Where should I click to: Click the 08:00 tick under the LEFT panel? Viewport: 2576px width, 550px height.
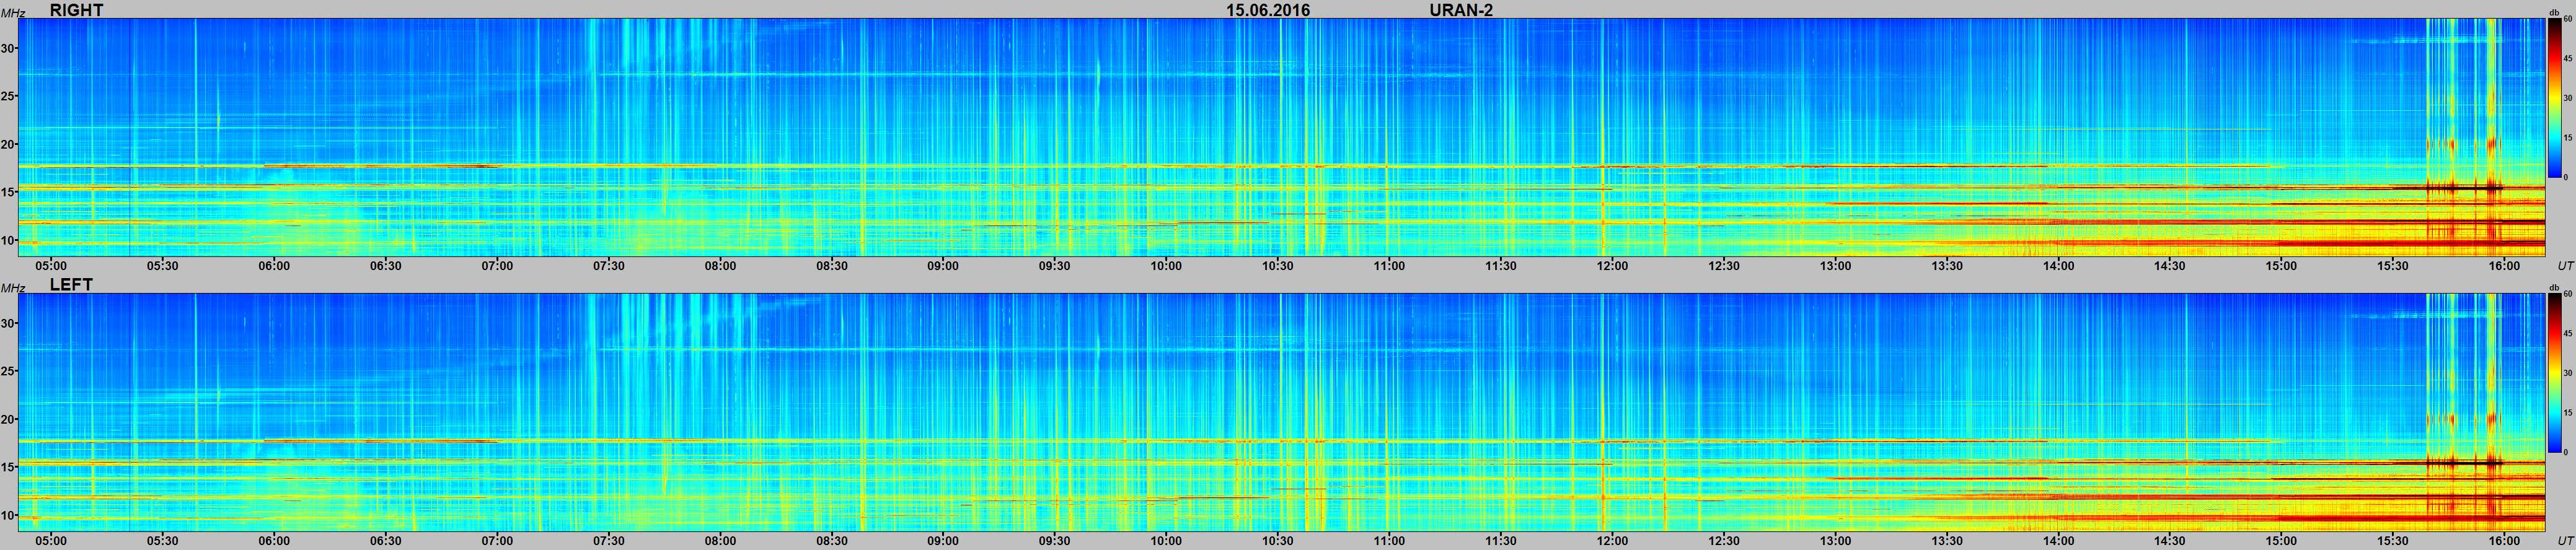point(720,541)
